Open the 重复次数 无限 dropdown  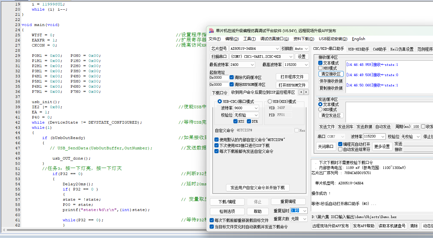pos(299,219)
